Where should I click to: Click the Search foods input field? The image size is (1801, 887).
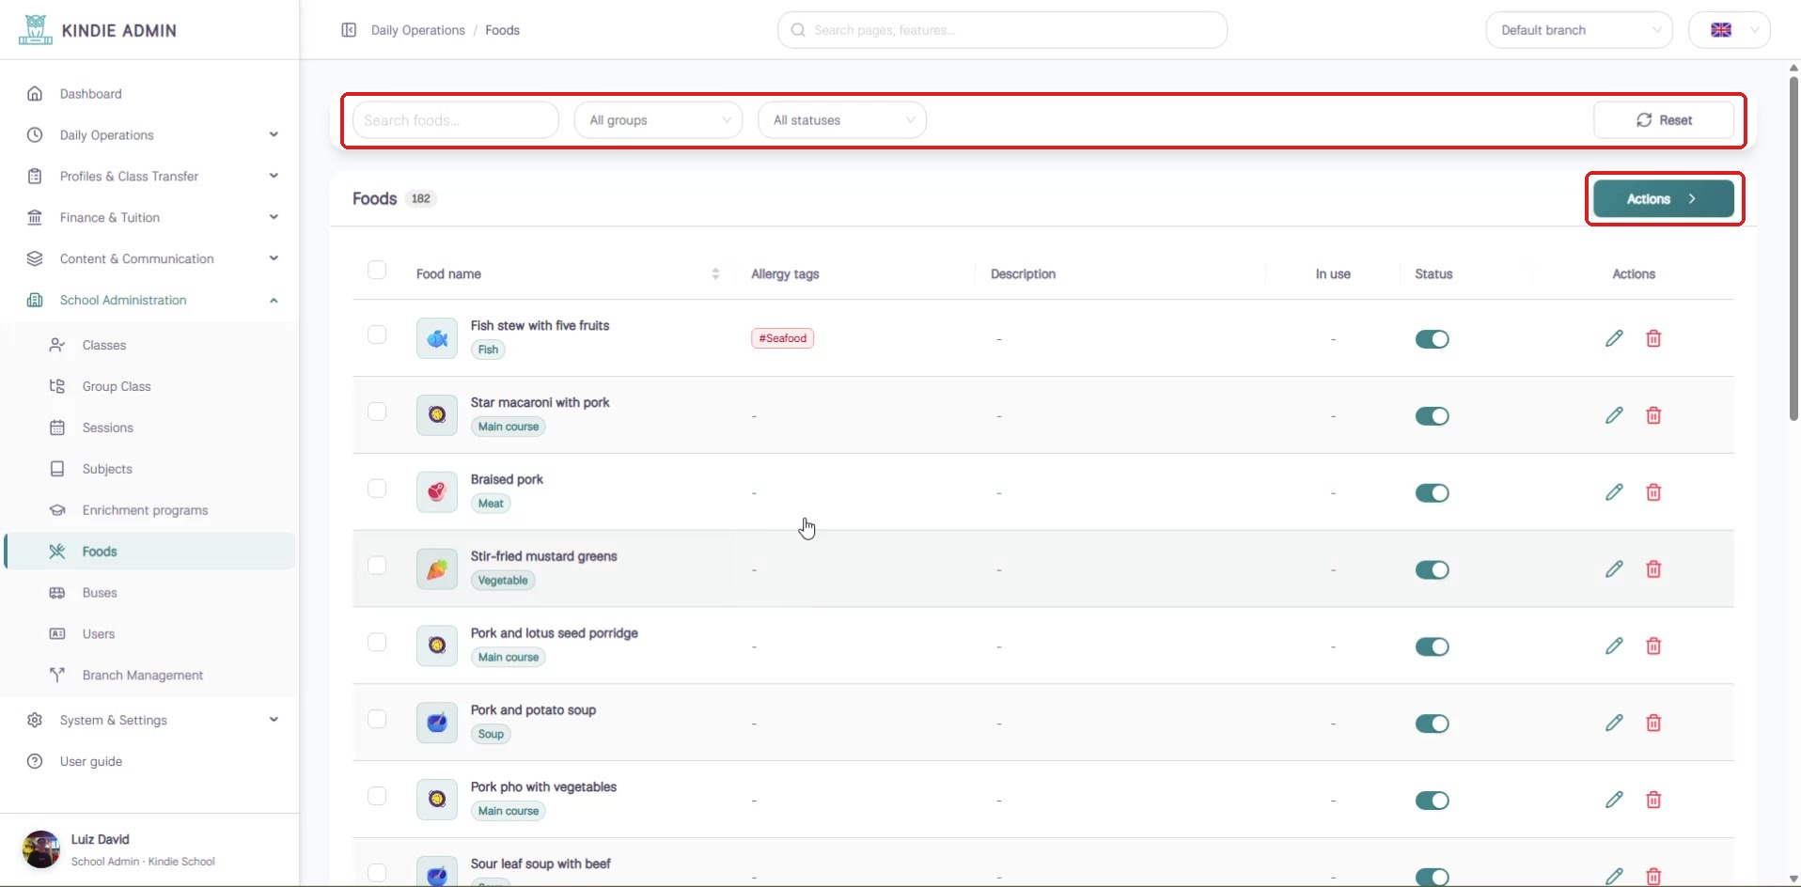point(456,120)
